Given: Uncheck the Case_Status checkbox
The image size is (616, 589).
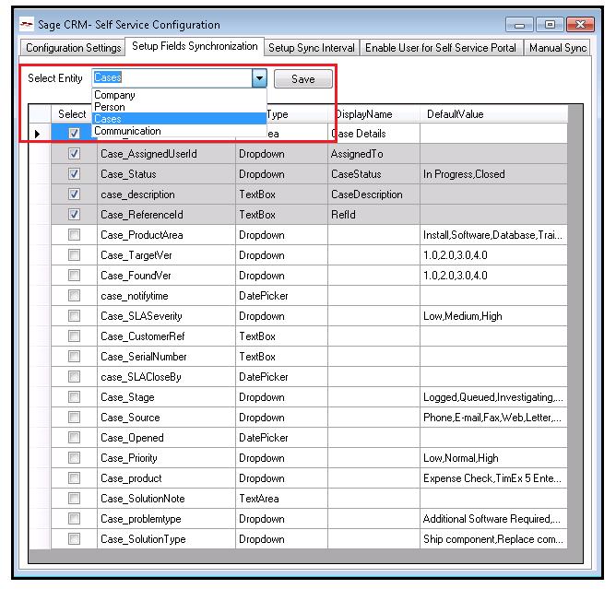Looking at the screenshot, I should 74,174.
